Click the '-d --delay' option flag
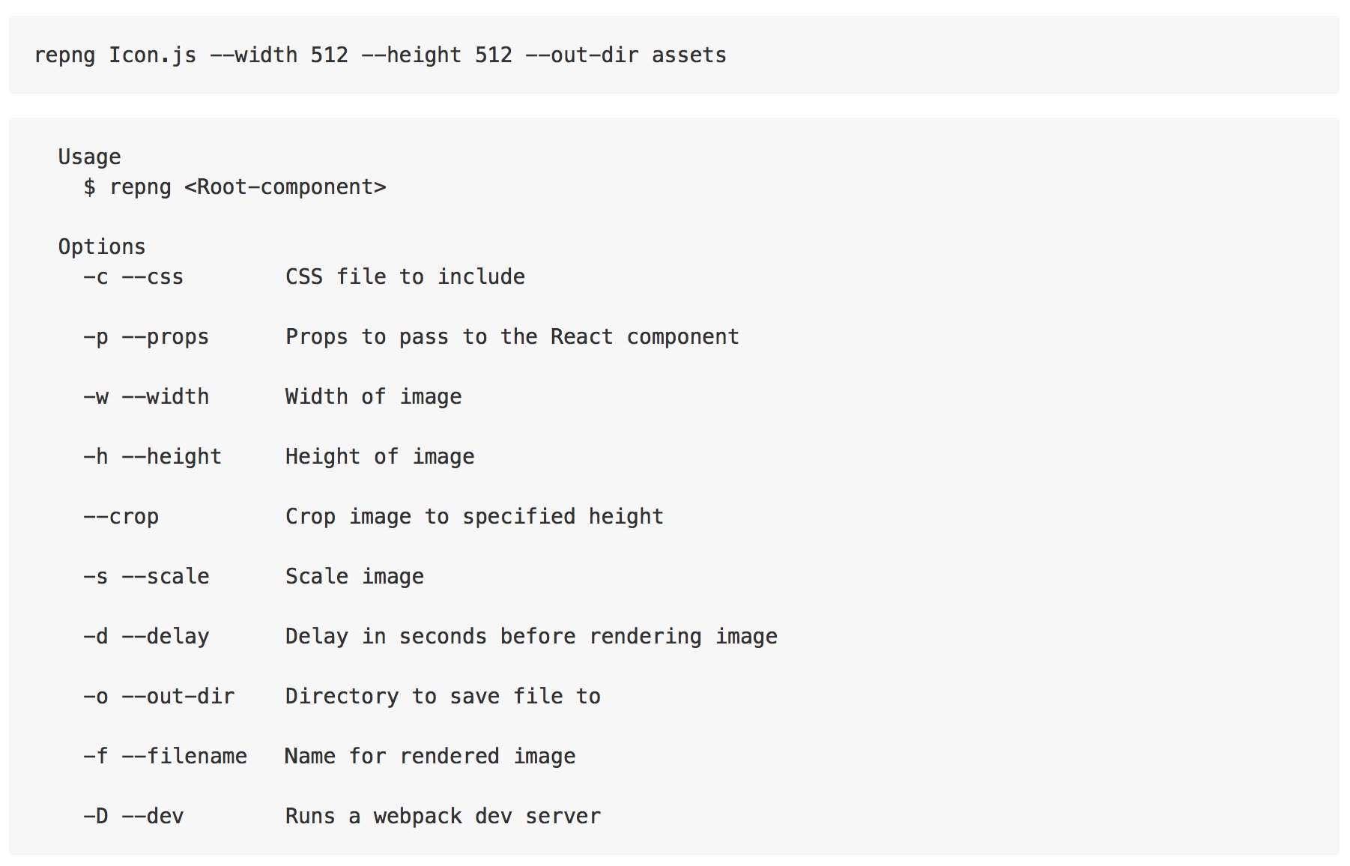 [x=146, y=636]
